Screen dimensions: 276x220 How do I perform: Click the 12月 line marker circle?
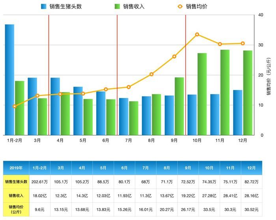pos(243,43)
